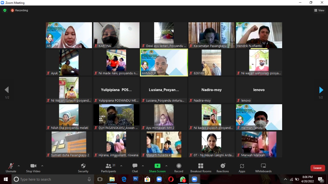Image resolution: width=328 pixels, height=184 pixels.
Task: Open the Reactions picker
Action: [x=222, y=168]
